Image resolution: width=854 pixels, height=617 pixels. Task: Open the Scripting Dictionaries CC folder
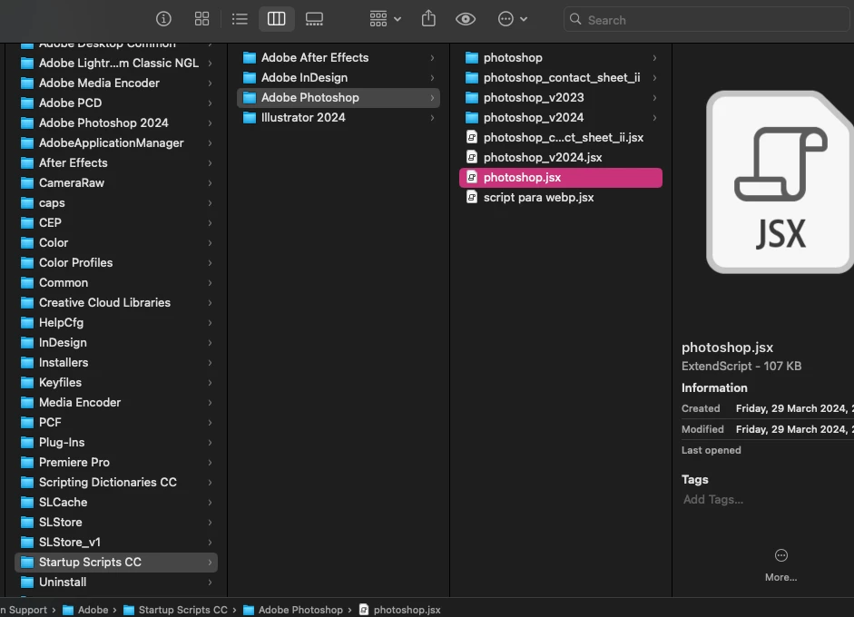116,483
